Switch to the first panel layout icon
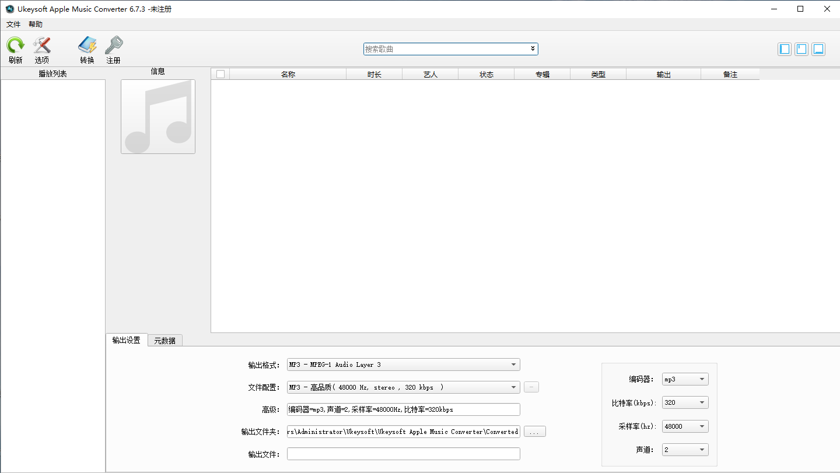Image resolution: width=840 pixels, height=473 pixels. click(x=785, y=49)
